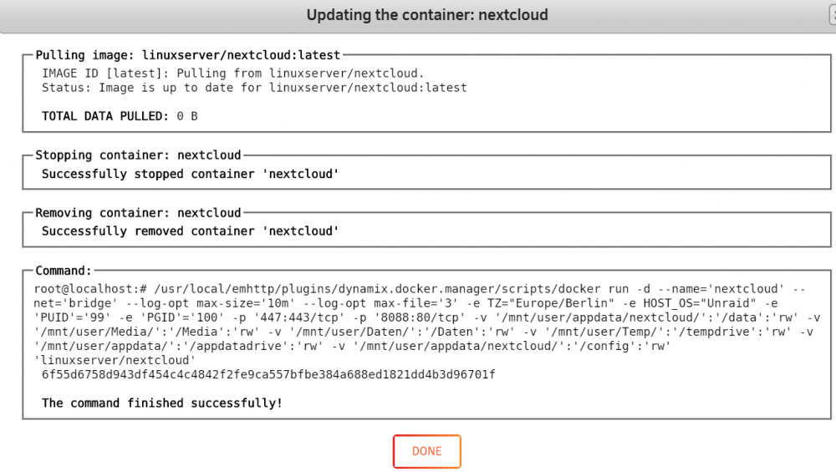Select the 'Pulling image: linuxserver/nextcloud:latest' heading
Image resolution: width=836 pixels, height=472 pixels.
point(187,55)
